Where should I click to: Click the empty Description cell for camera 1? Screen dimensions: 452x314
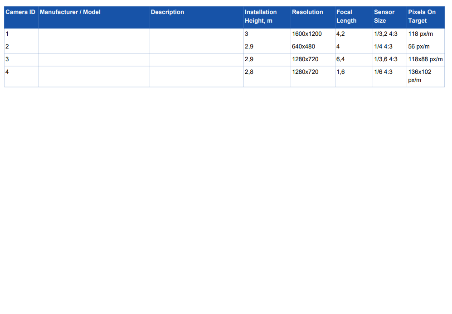(196, 34)
